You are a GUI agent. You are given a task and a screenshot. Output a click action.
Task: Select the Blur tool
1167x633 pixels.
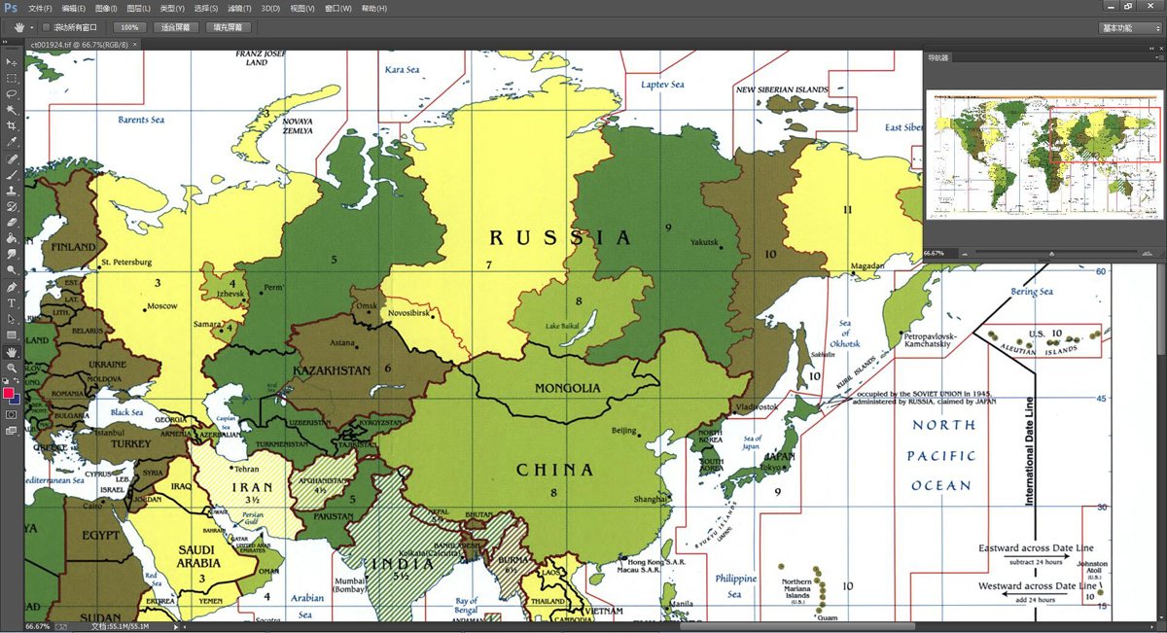click(12, 255)
